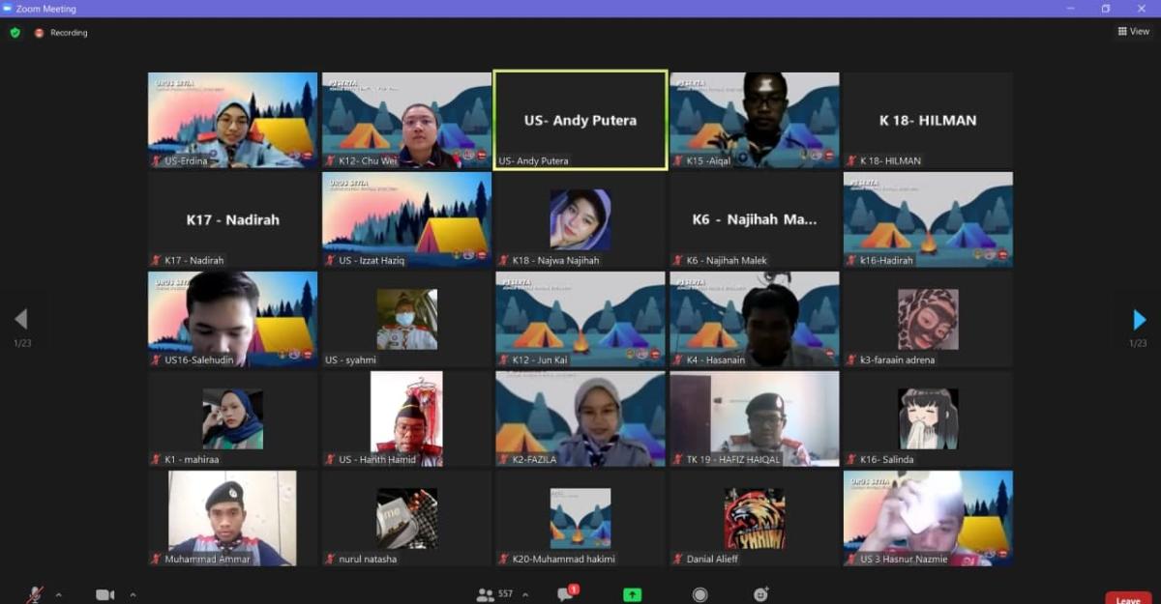
Task: Open the View layout menu
Action: tap(1133, 32)
